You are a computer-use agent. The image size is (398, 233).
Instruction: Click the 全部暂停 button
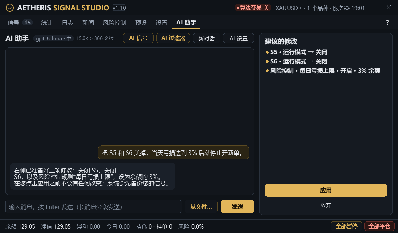(347, 226)
